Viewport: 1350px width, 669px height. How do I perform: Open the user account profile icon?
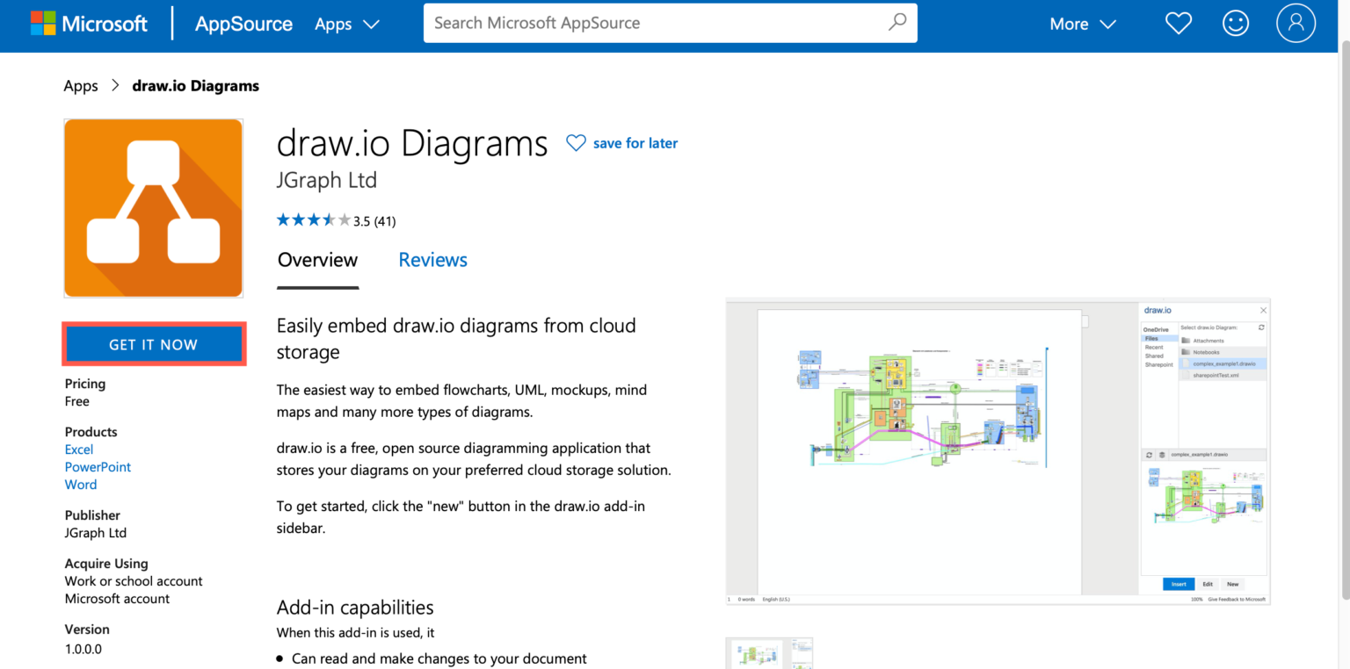[1296, 24]
